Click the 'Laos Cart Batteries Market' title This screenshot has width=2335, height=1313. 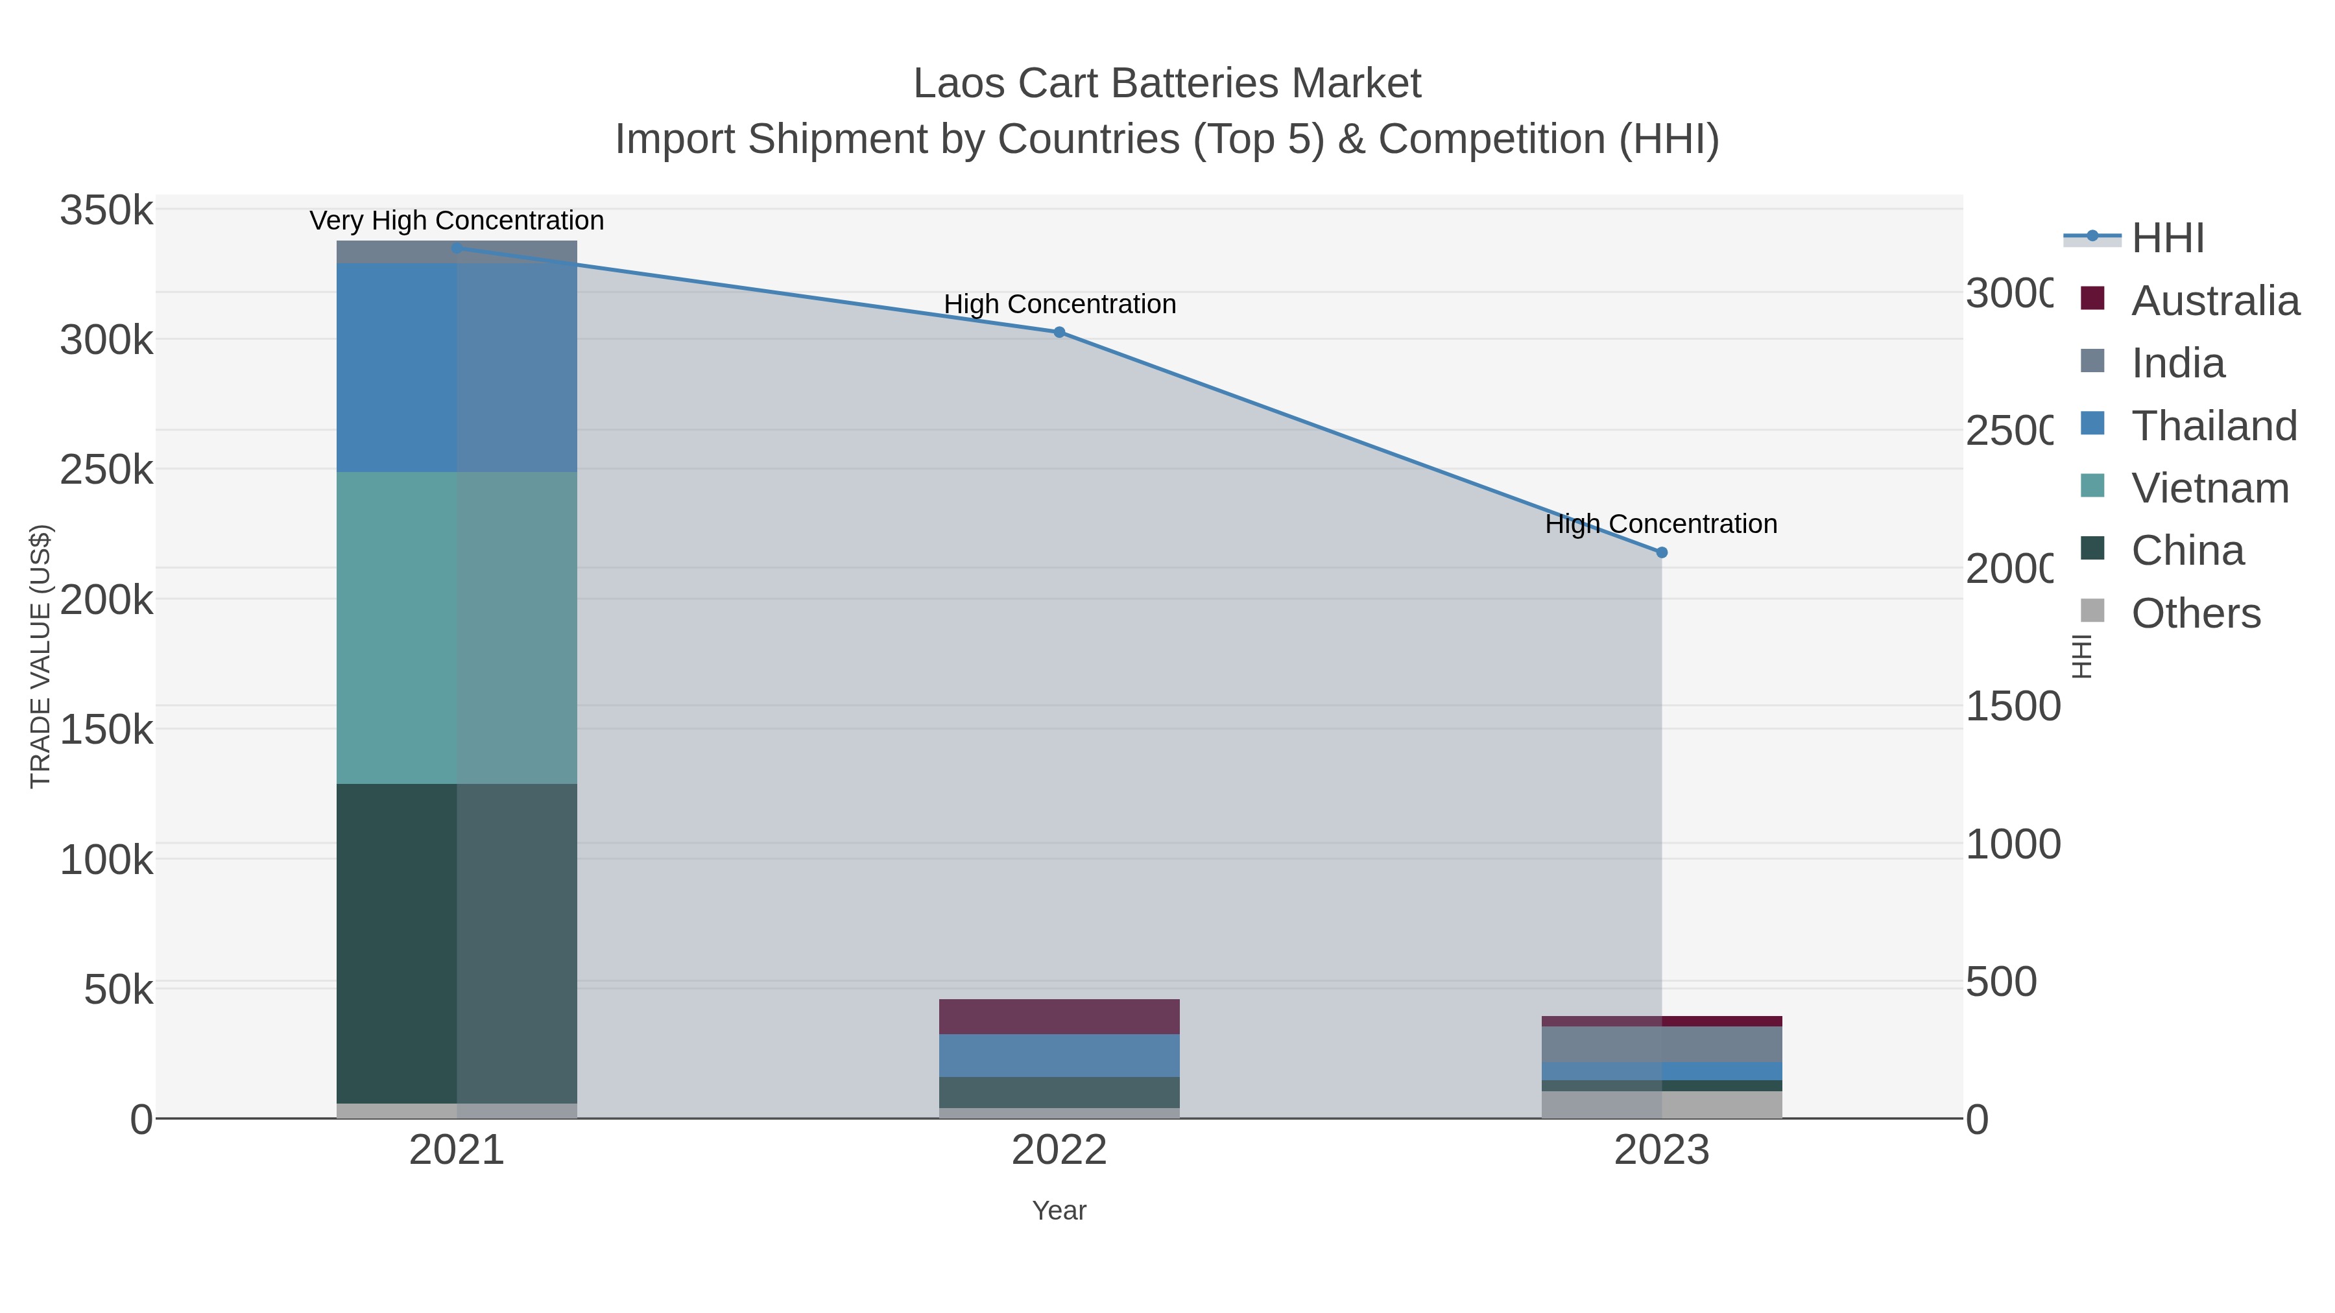(1167, 84)
